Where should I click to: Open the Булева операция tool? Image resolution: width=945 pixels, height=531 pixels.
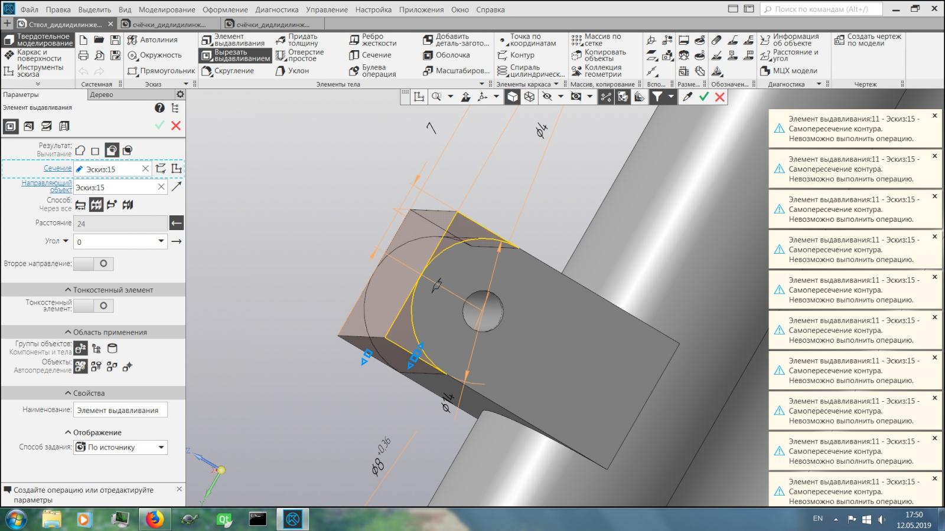click(x=373, y=71)
